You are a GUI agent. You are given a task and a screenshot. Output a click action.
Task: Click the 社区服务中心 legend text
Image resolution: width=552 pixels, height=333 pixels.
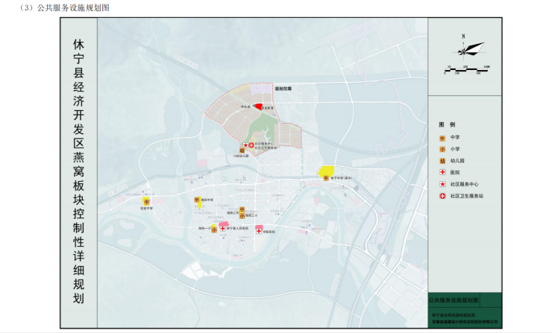[x=464, y=184]
